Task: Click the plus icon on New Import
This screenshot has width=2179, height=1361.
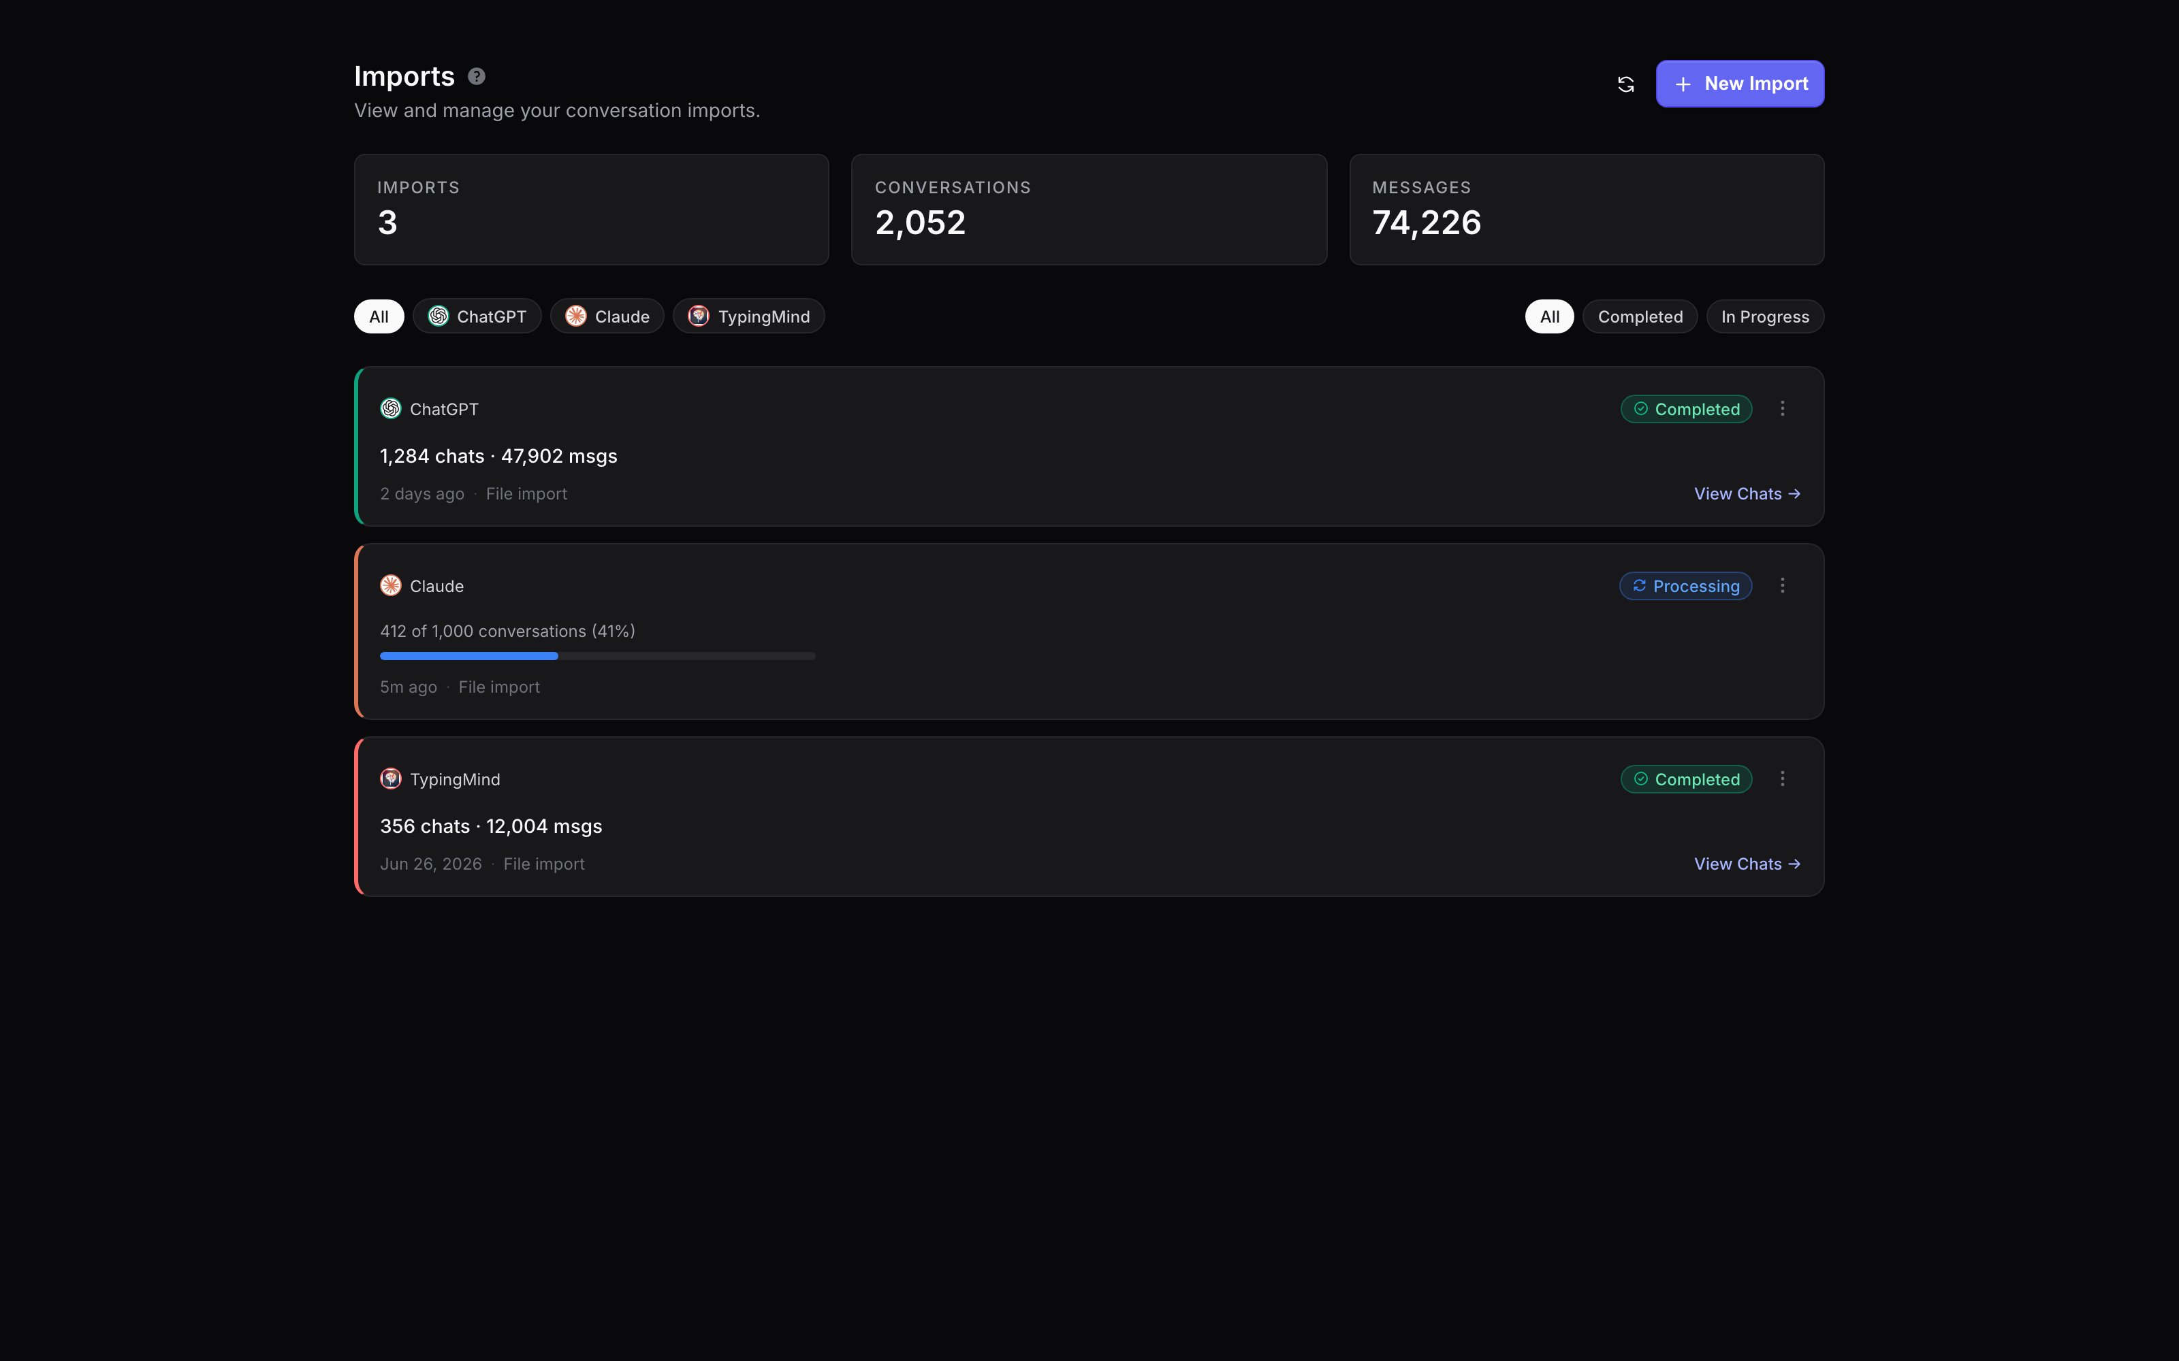Action: pos(1683,84)
